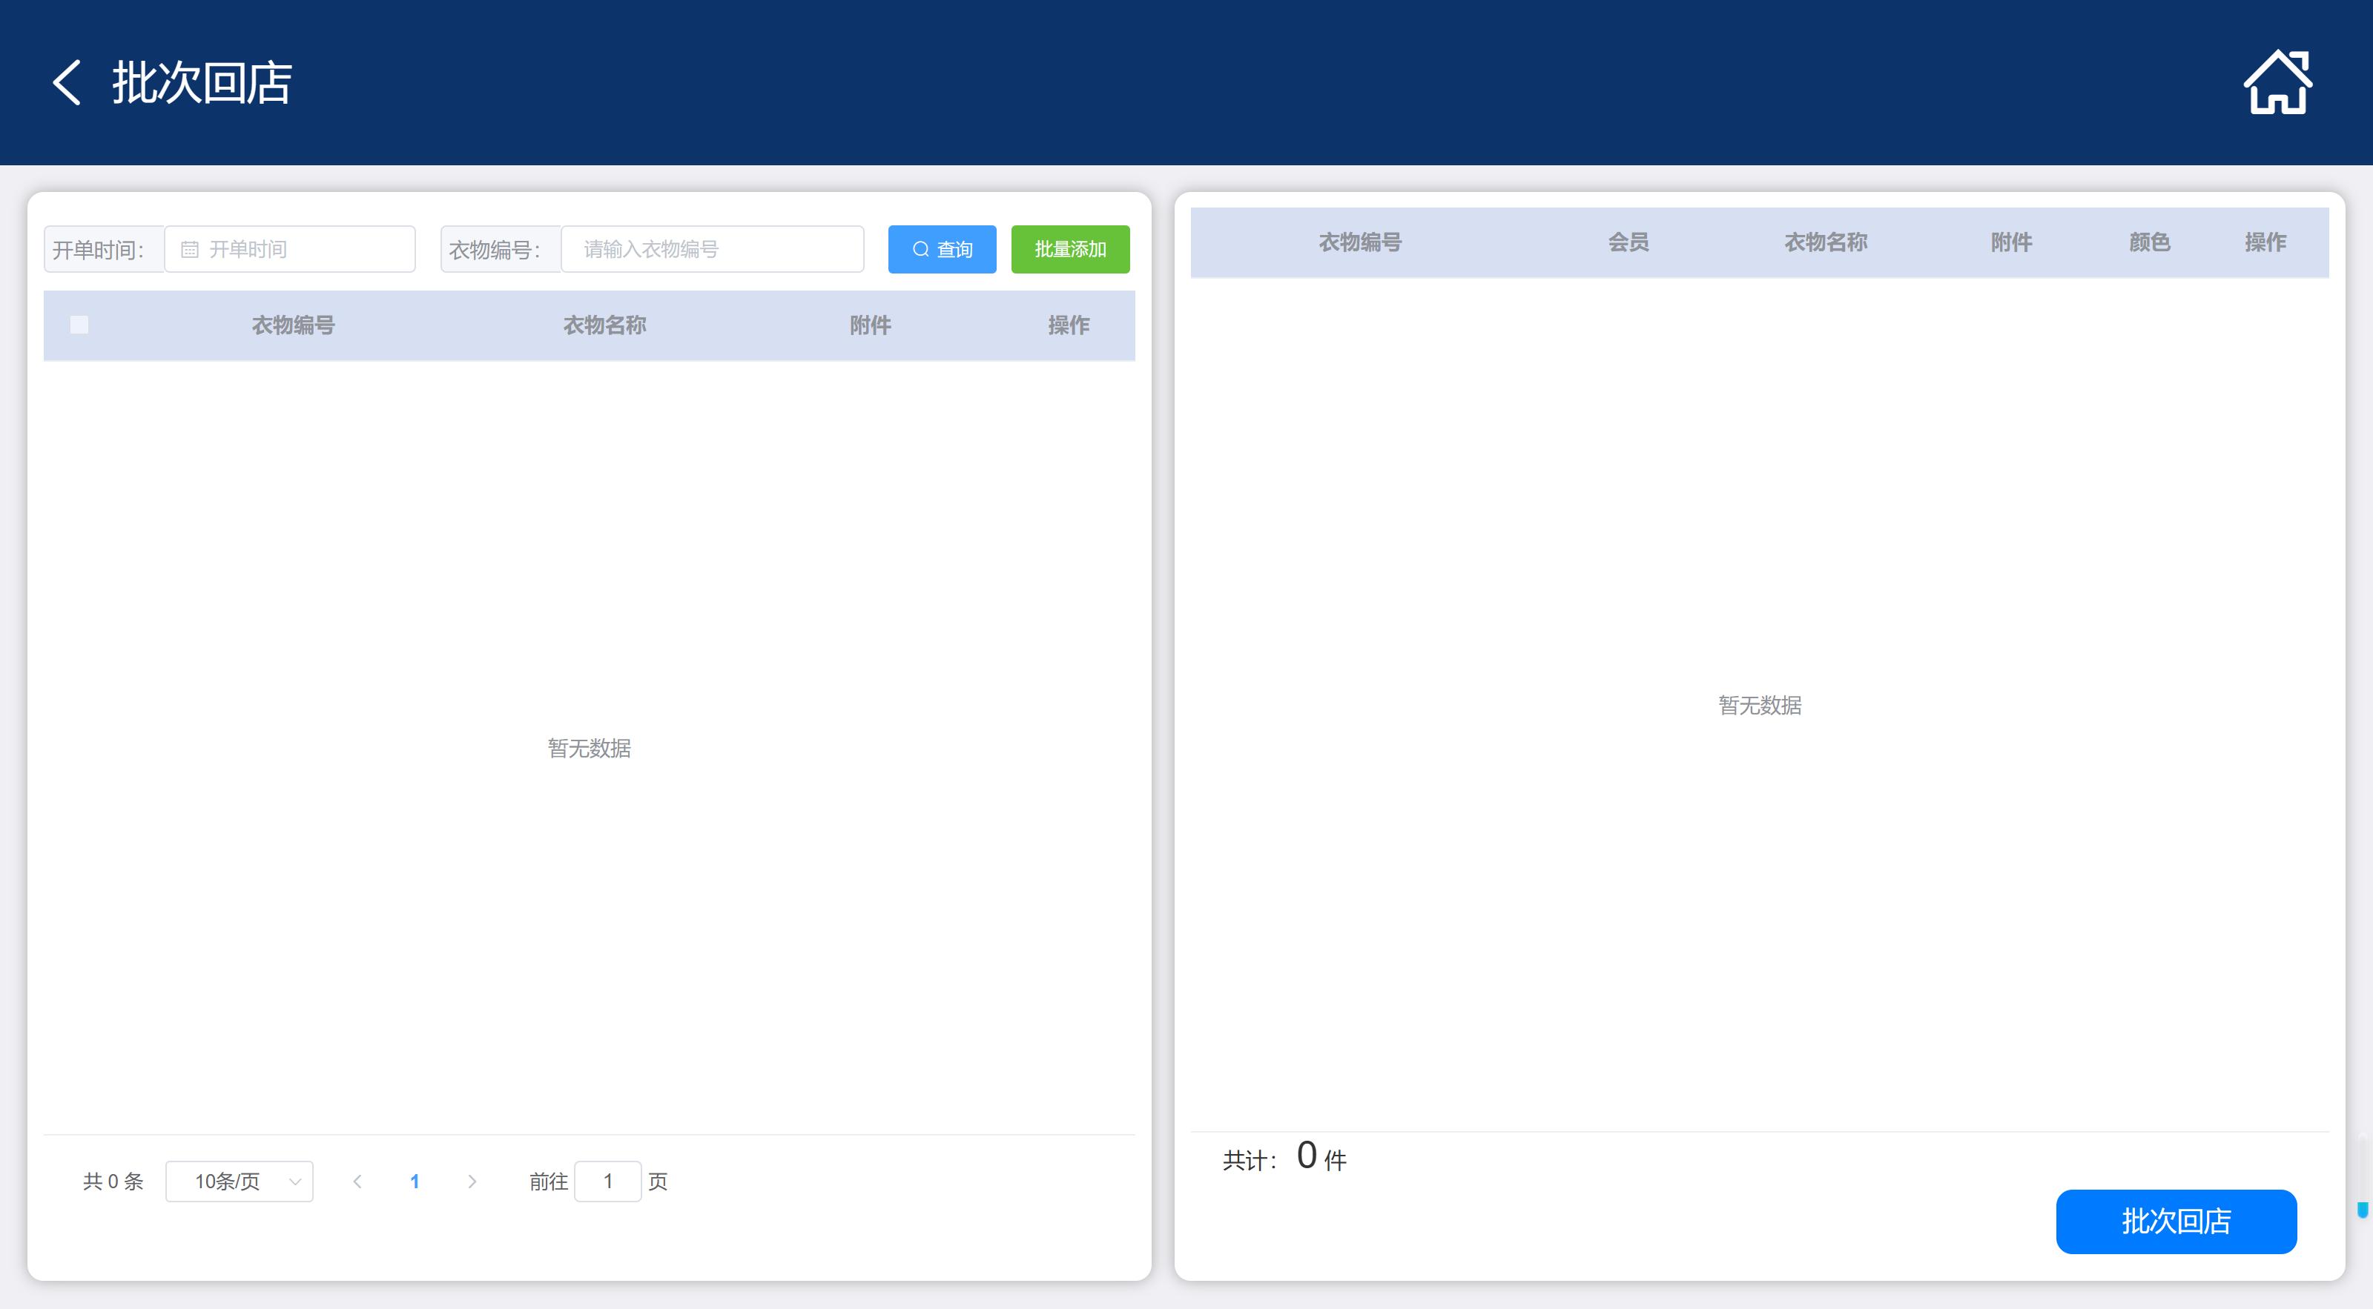Click right table 附件 column header
2373x1309 pixels.
[x=2011, y=242]
